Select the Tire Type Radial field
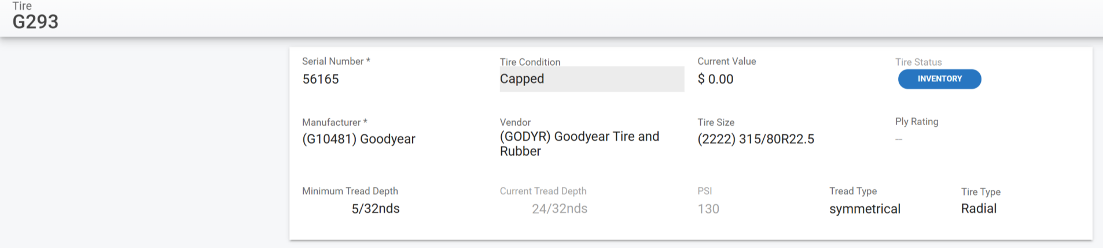1103x248 pixels. 979,209
